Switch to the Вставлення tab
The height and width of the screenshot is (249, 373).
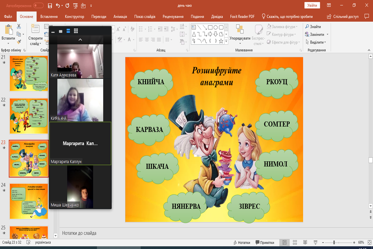coord(49,16)
